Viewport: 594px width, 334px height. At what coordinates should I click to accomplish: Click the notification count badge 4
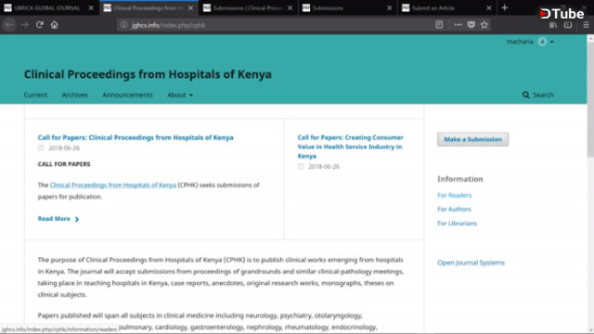click(x=542, y=42)
